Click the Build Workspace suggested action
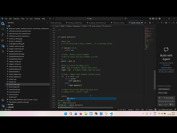 click(164, 89)
